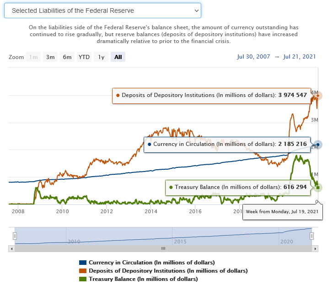Click the Deposits value 3 974 547 tooltip
The image size is (333, 285).
tap(211, 96)
